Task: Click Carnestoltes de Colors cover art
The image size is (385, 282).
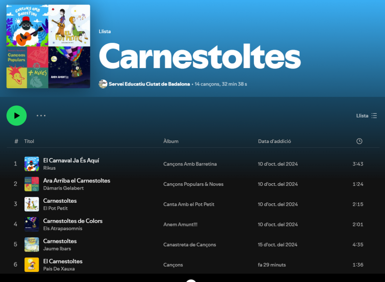Action: point(32,225)
